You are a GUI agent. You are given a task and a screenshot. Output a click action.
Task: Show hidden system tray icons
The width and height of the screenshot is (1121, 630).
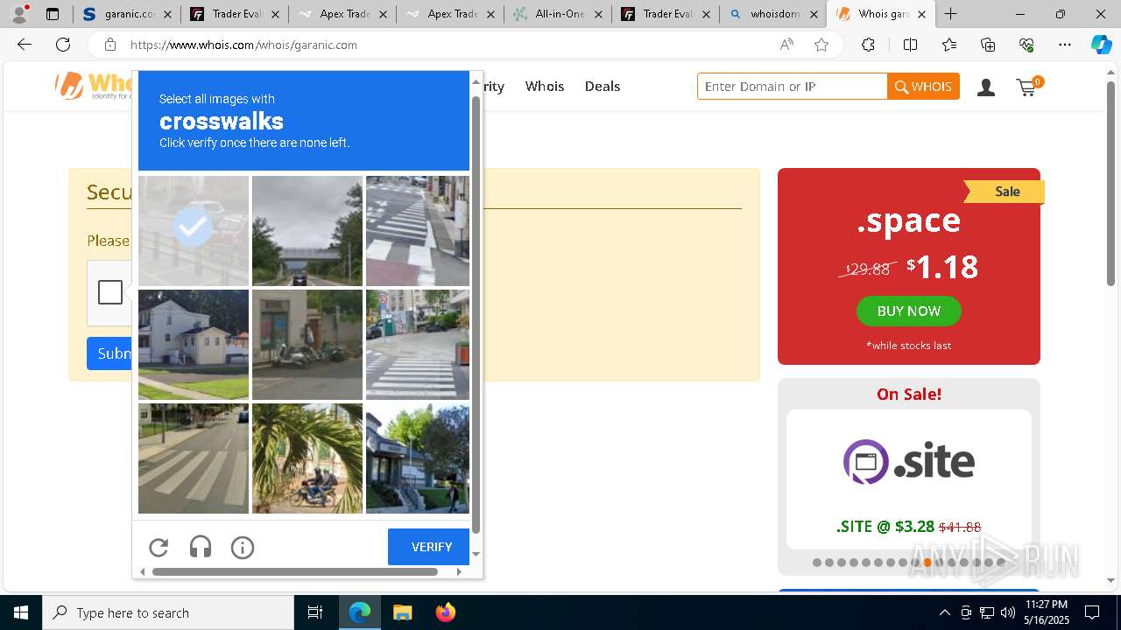coord(944,612)
